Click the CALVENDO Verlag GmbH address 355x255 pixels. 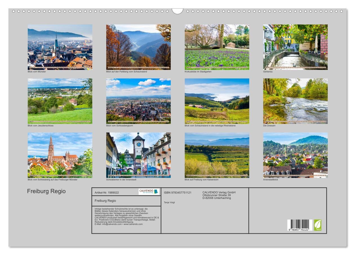point(219,195)
